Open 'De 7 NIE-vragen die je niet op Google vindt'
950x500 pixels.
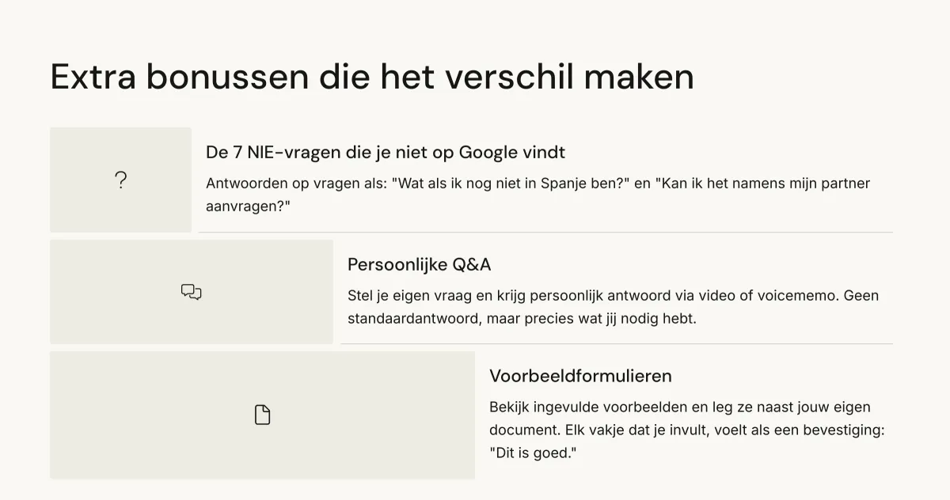coord(386,152)
